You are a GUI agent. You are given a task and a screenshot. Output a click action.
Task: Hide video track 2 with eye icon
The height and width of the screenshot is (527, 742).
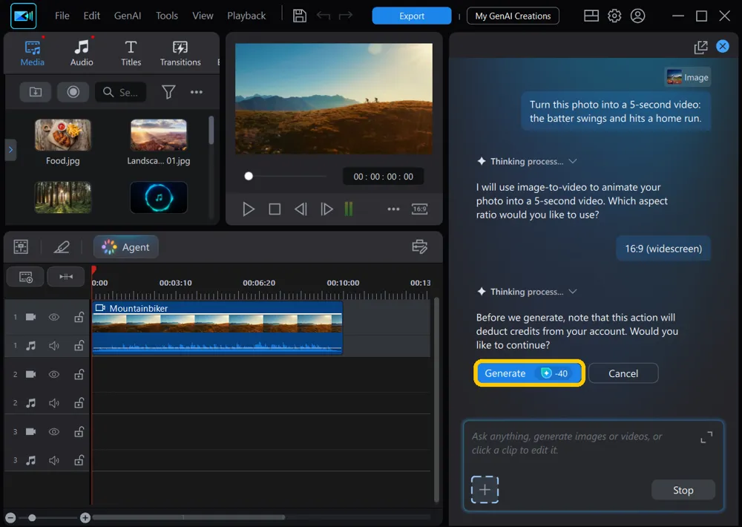[54, 375]
